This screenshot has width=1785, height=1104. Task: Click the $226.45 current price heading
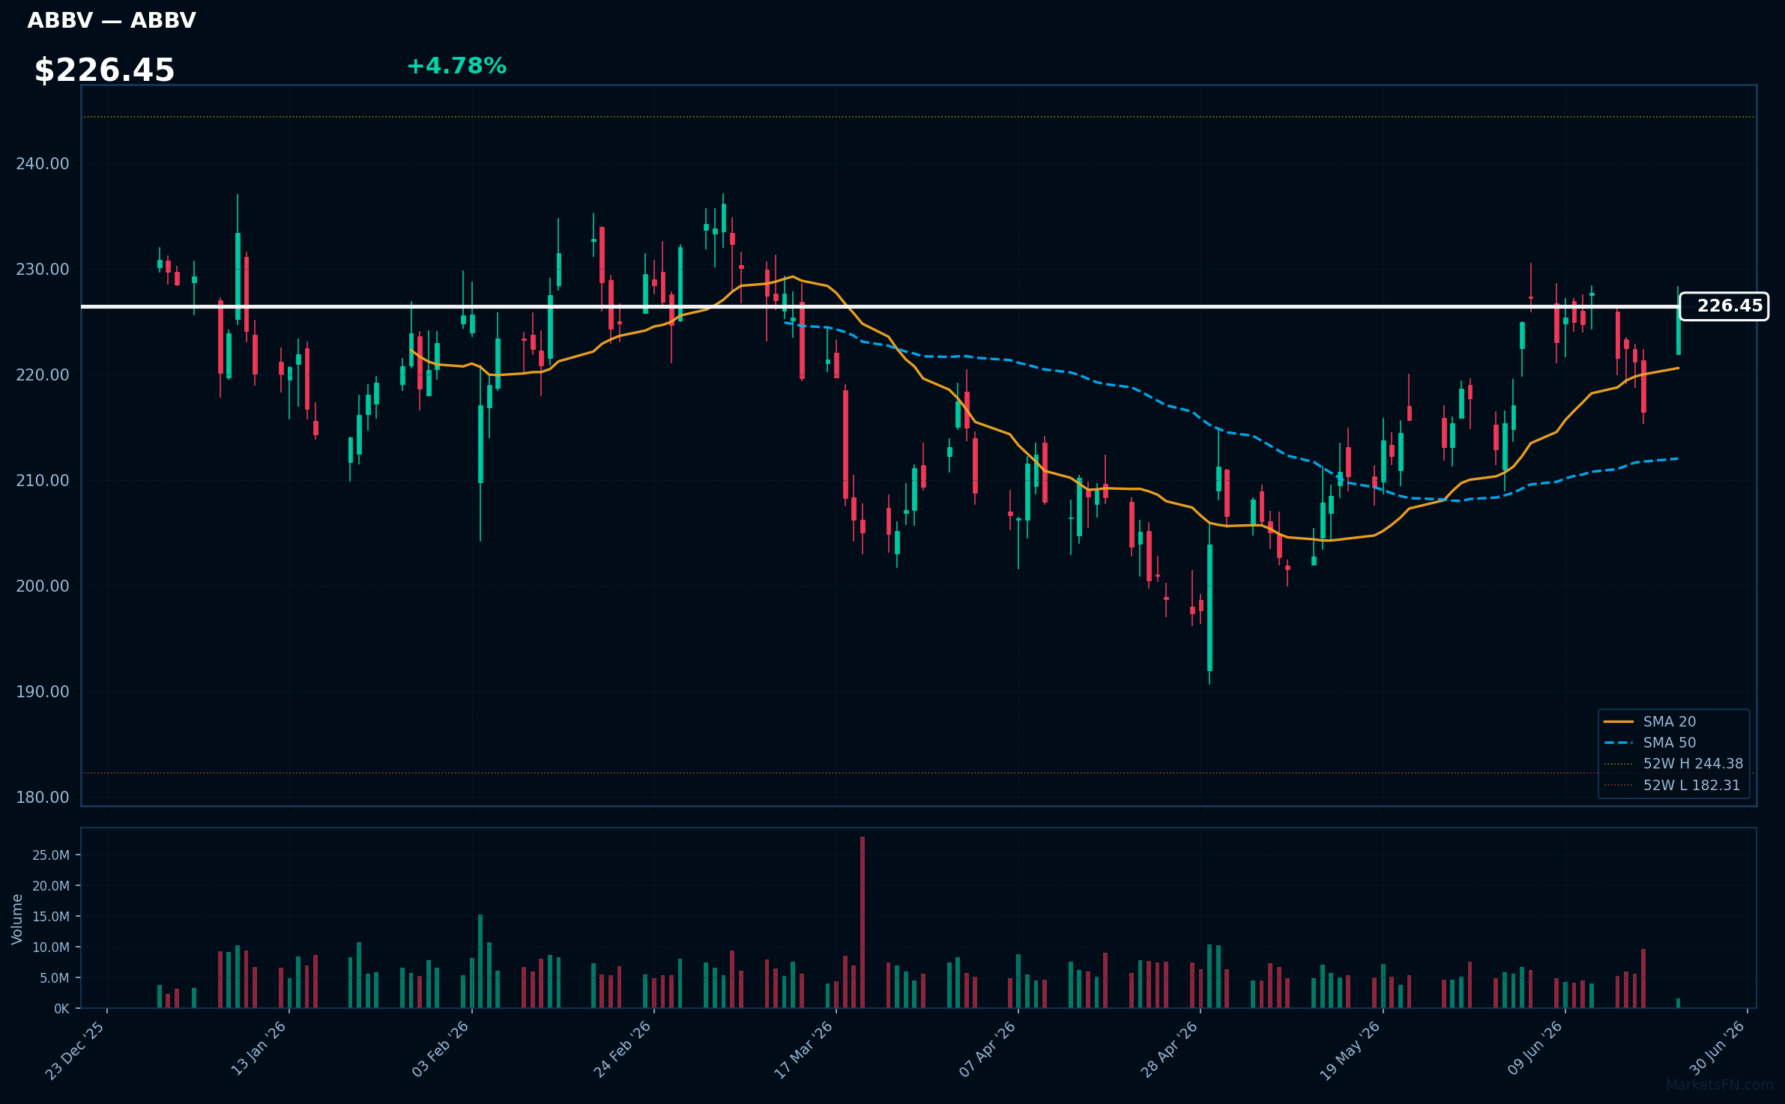click(104, 70)
